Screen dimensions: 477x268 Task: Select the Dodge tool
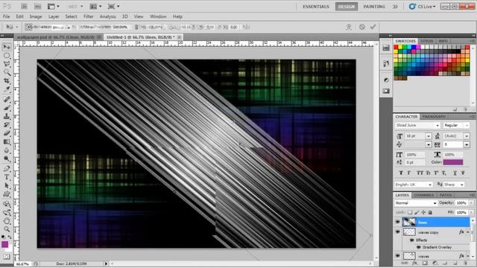[x=7, y=159]
